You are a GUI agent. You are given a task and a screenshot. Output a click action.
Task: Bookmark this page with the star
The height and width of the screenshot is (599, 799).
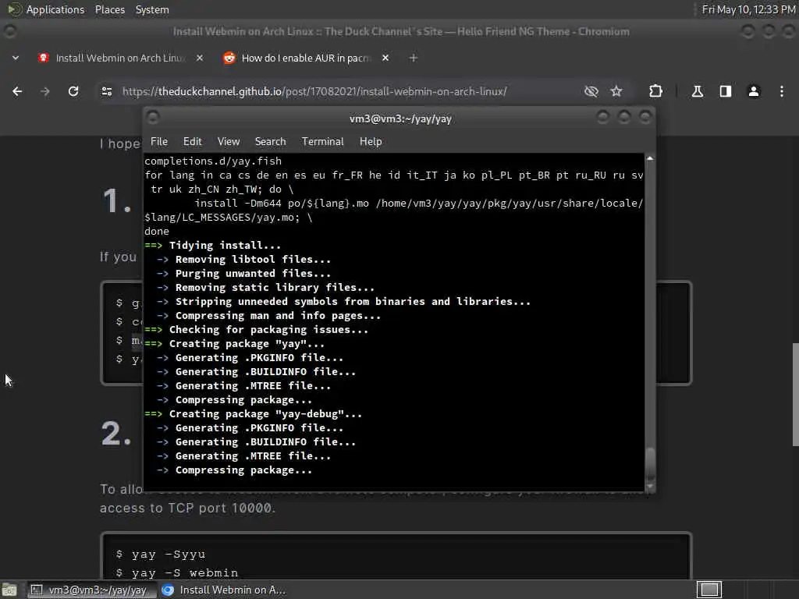pyautogui.click(x=616, y=91)
